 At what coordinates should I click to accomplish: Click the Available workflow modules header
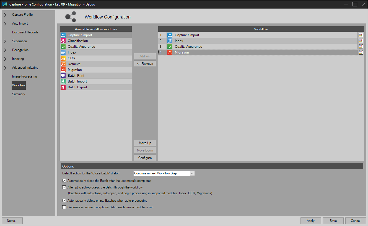[x=96, y=29]
